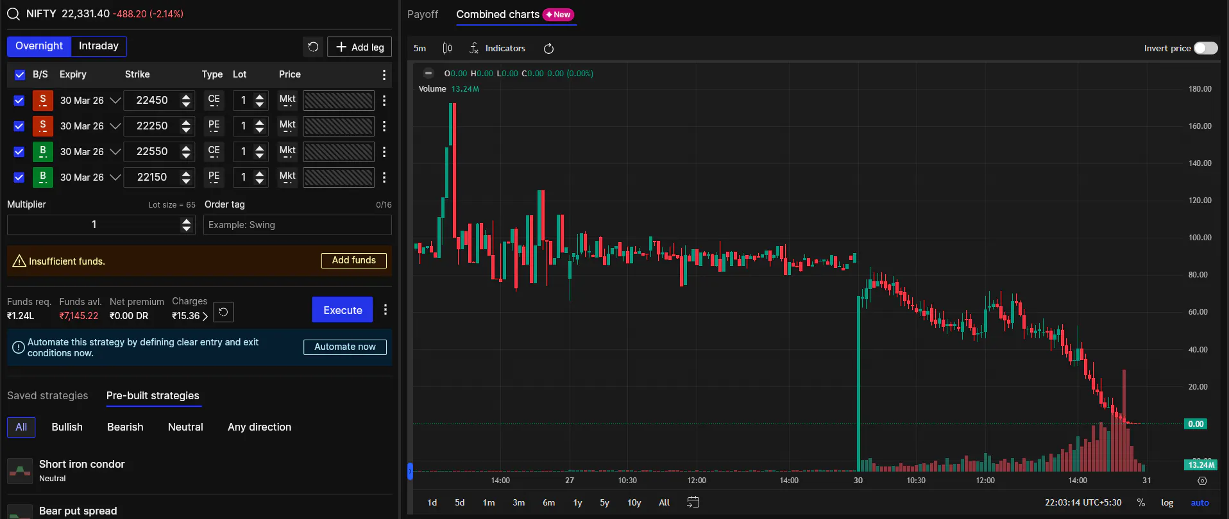Refresh the funds required and charges
The image size is (1229, 519).
(223, 312)
